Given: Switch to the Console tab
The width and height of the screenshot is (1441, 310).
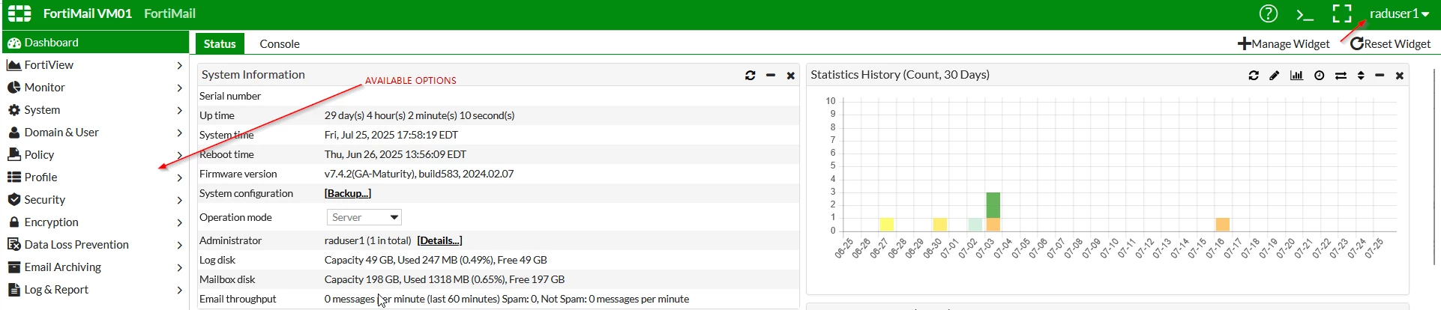Looking at the screenshot, I should 280,43.
